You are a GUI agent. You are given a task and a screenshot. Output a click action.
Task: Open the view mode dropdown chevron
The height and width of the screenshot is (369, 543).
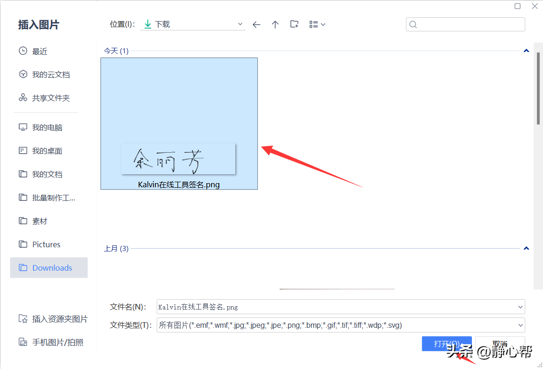coord(323,24)
